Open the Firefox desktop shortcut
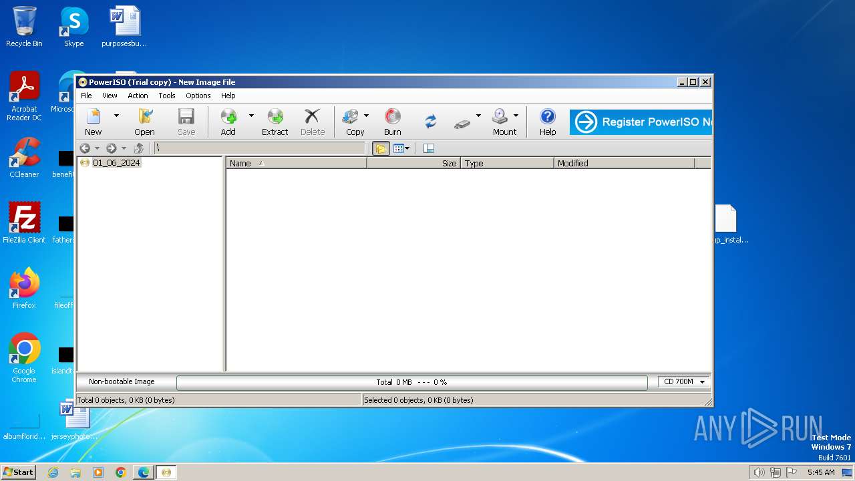Viewport: 855px width, 481px height. pos(24,289)
